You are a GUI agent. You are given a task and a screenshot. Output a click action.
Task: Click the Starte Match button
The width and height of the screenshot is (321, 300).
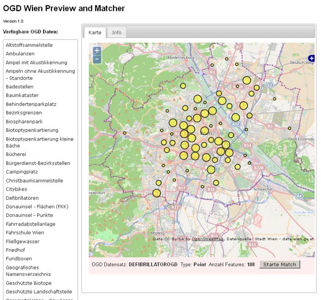[280, 264]
